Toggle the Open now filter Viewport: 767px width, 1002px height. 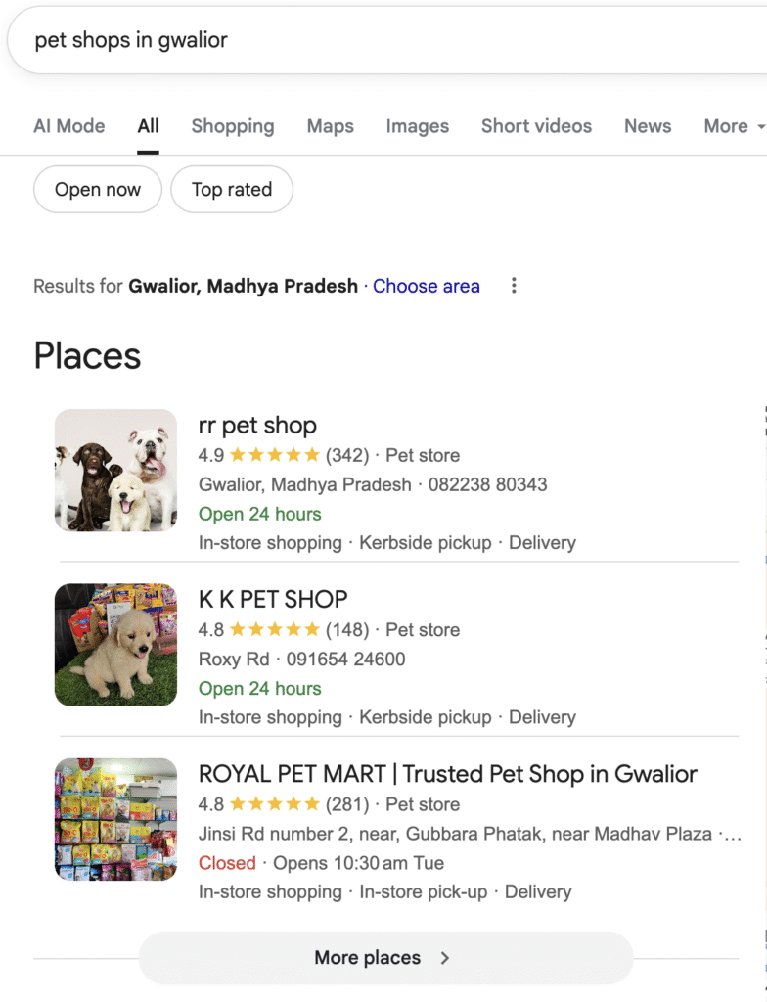(98, 190)
